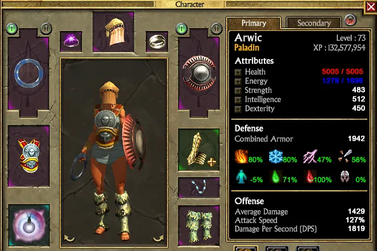Select the purple gem ring slot
Screen dimensions: 377x251
point(71,41)
